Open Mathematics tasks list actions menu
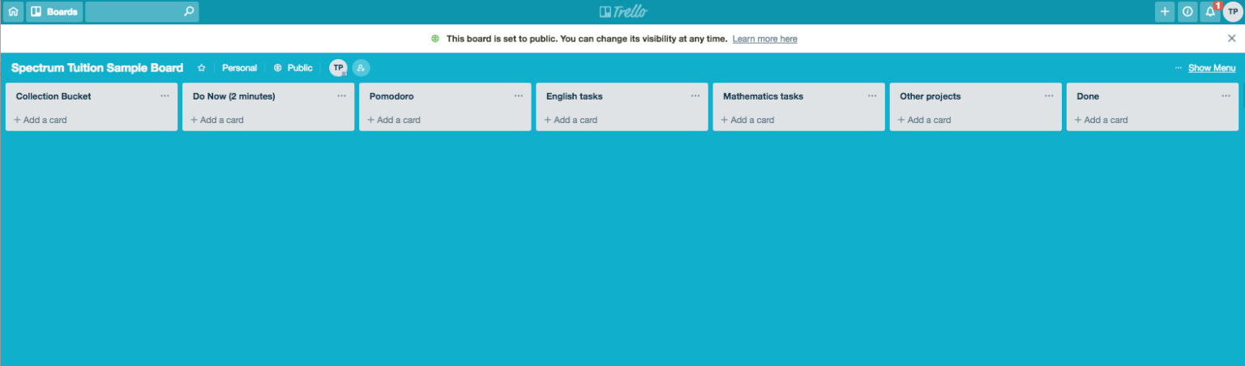 pyautogui.click(x=872, y=96)
